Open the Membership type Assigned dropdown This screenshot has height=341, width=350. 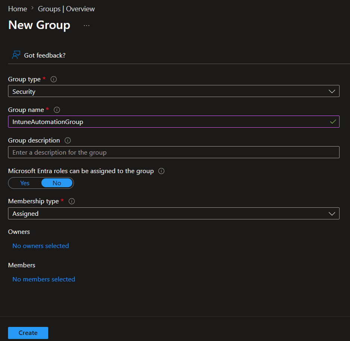pos(174,213)
